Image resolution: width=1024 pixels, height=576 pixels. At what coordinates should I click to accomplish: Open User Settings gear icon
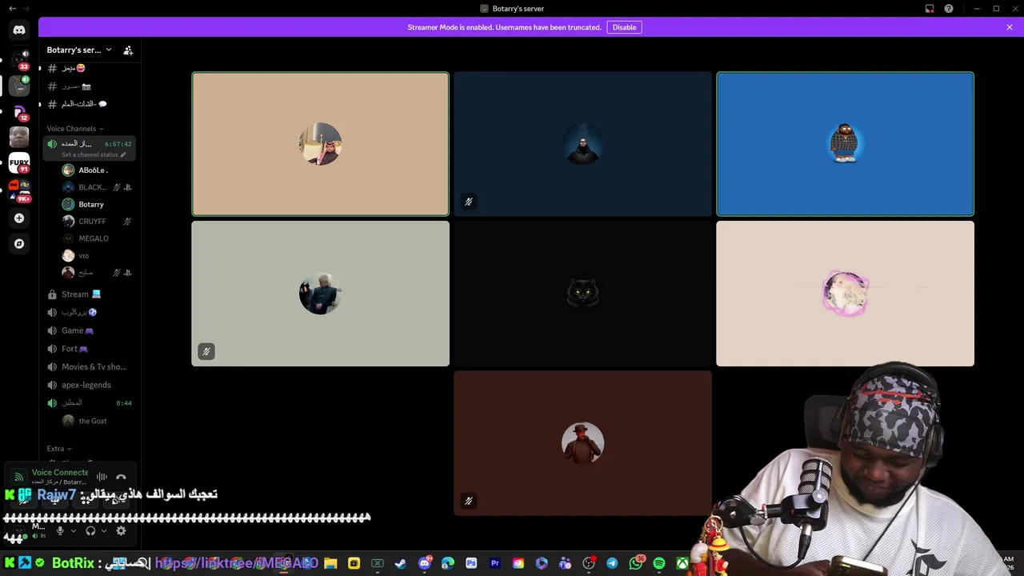coord(121,530)
